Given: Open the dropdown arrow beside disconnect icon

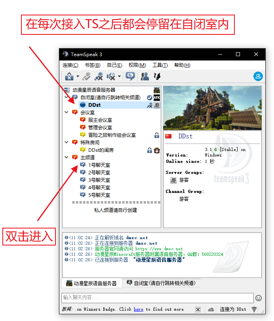Looking at the screenshot, I should [x=78, y=77].
